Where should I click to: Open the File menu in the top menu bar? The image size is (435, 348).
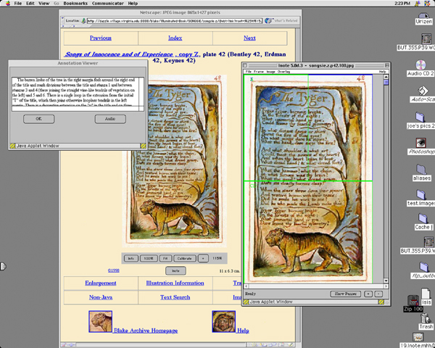17,4
